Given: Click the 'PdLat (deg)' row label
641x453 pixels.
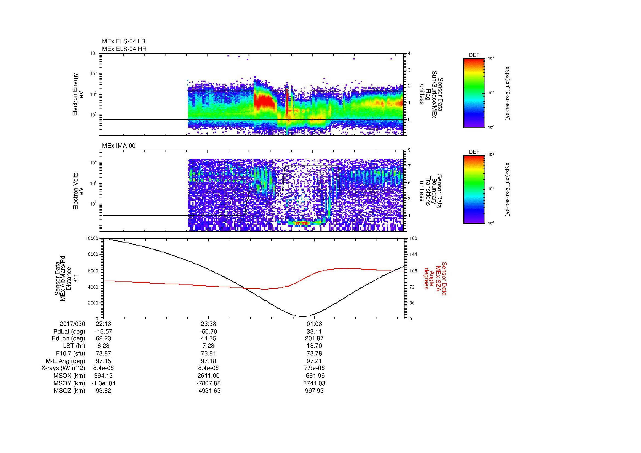Looking at the screenshot, I should pos(69,332).
